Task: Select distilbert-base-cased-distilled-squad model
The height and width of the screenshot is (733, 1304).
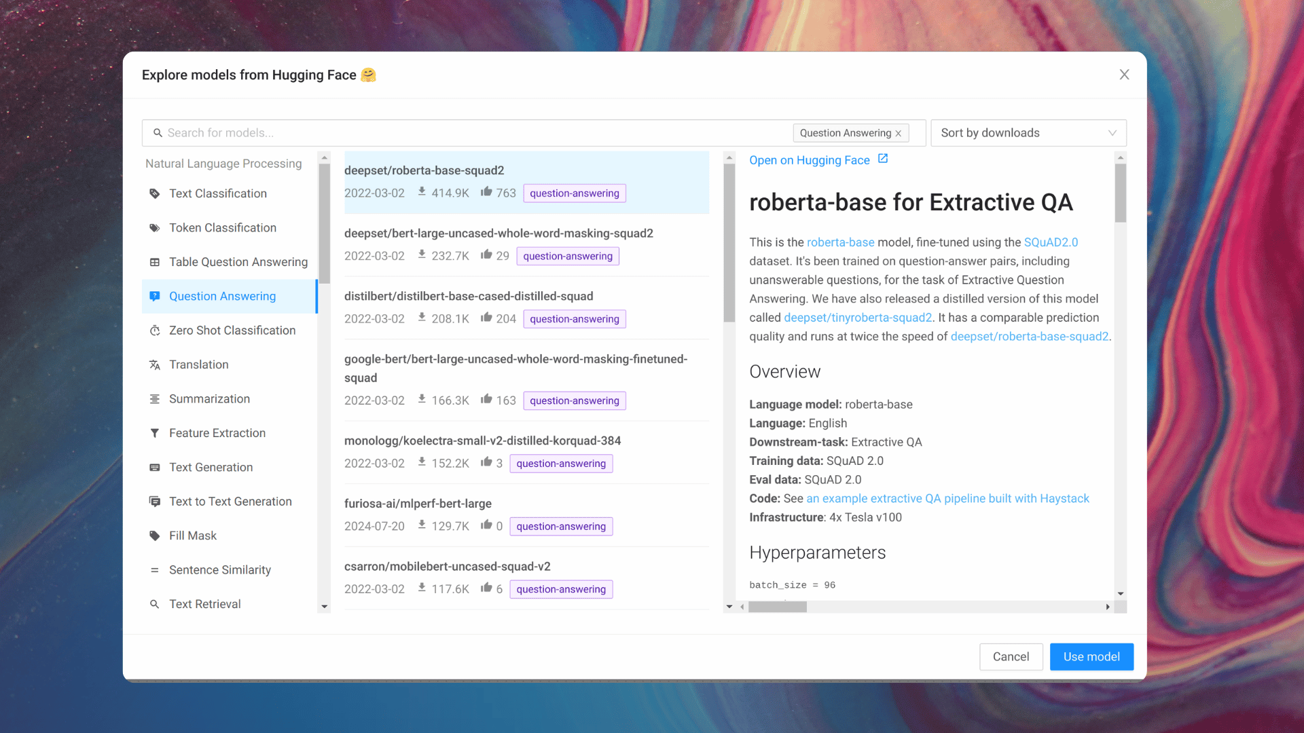Action: pyautogui.click(x=469, y=296)
